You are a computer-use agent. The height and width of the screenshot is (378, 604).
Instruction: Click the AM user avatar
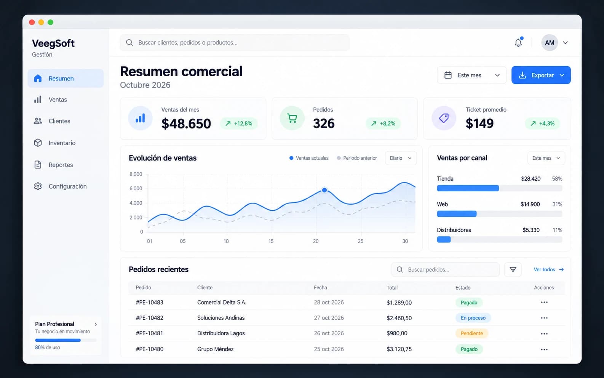[x=550, y=43]
